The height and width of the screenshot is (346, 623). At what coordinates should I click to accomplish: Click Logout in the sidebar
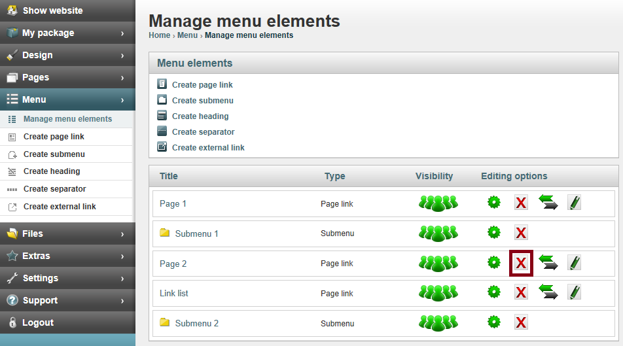[67, 322]
